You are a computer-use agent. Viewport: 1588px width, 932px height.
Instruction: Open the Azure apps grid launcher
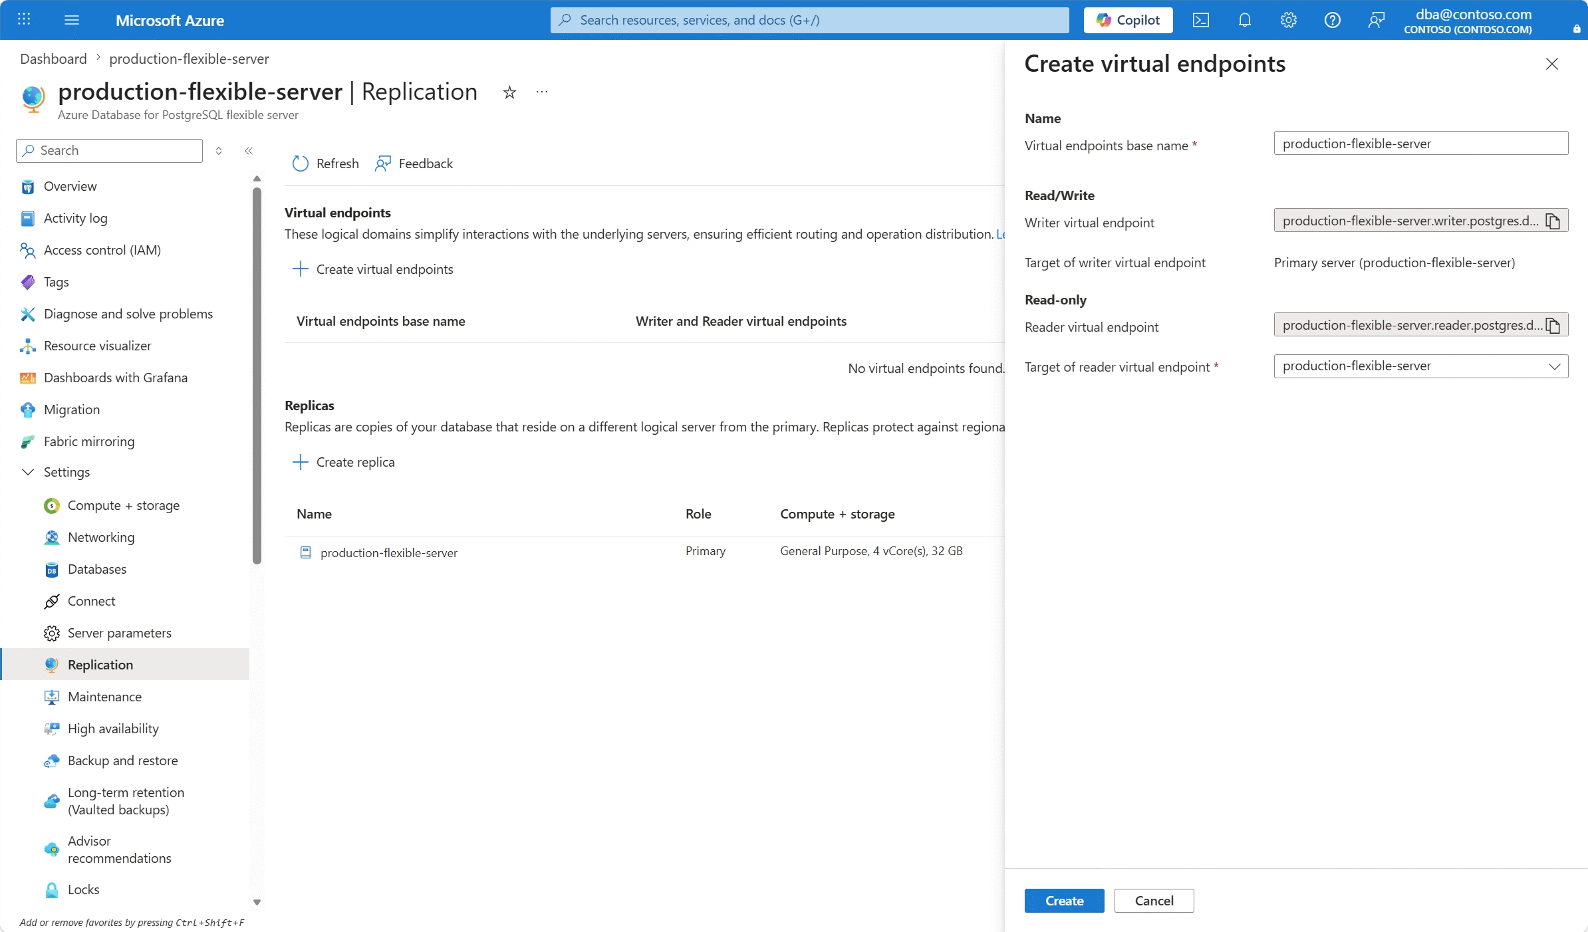click(x=24, y=20)
